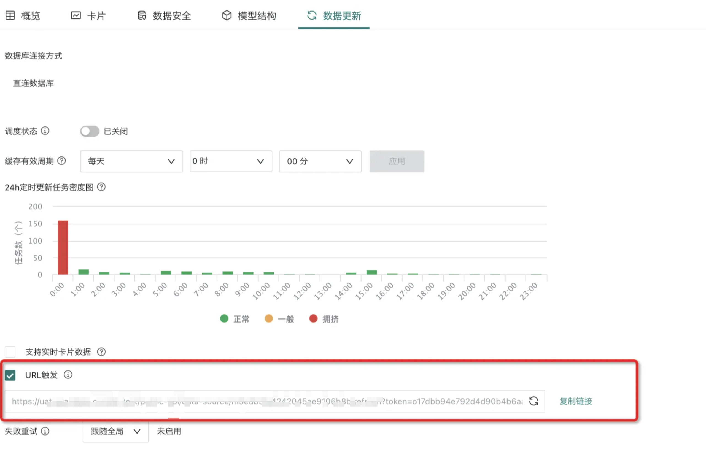The width and height of the screenshot is (706, 449).
Task: Toggle the 调度状态 schedule switch
Action: [90, 131]
